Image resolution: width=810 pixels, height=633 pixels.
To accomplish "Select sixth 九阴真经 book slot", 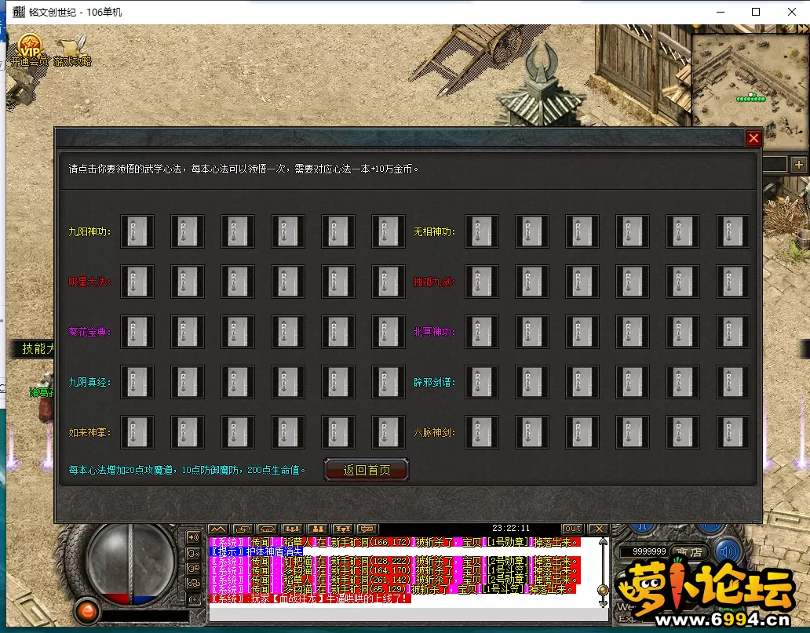I will pyautogui.click(x=389, y=381).
